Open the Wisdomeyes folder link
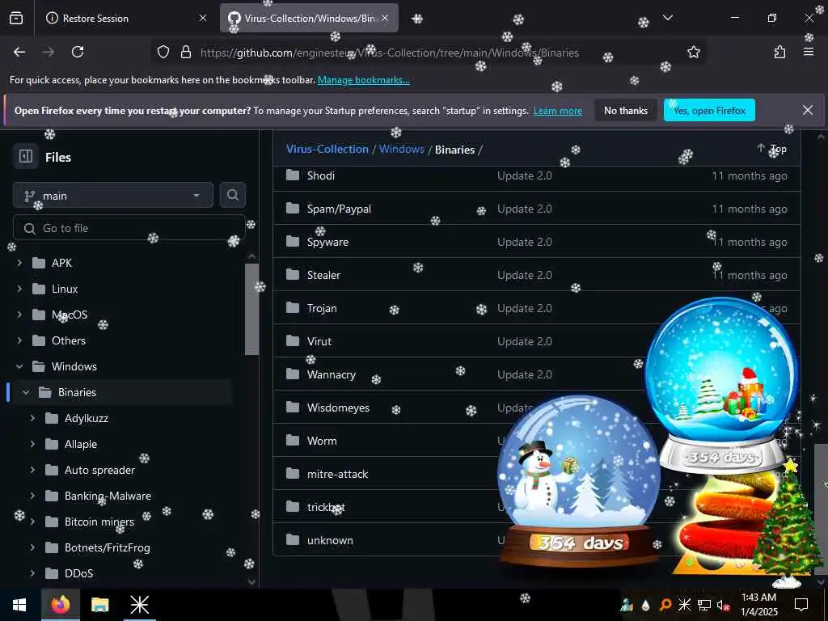 (338, 408)
